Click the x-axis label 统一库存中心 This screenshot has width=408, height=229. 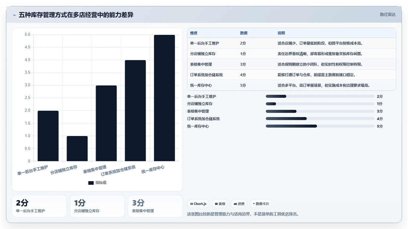pos(153,169)
